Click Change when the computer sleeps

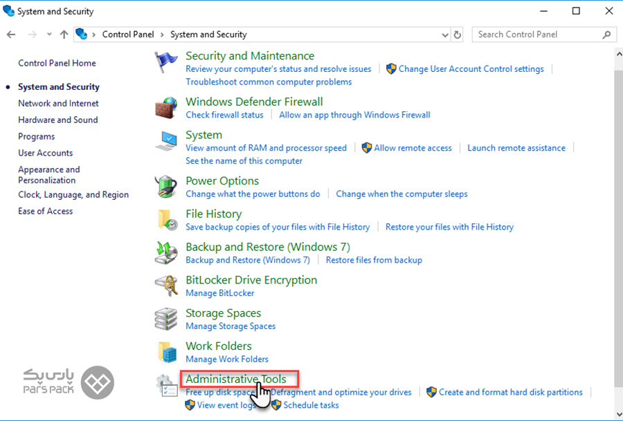tap(401, 194)
